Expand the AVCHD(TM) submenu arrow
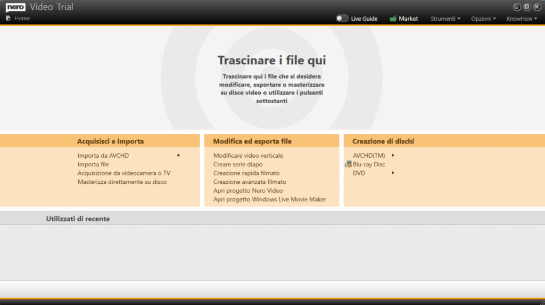This screenshot has width=545, height=305. coord(393,156)
